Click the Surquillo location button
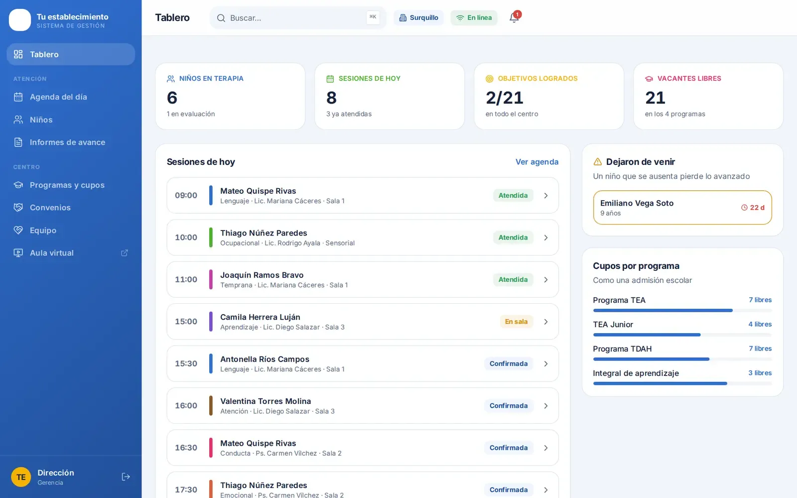The image size is (797, 498). tap(418, 18)
